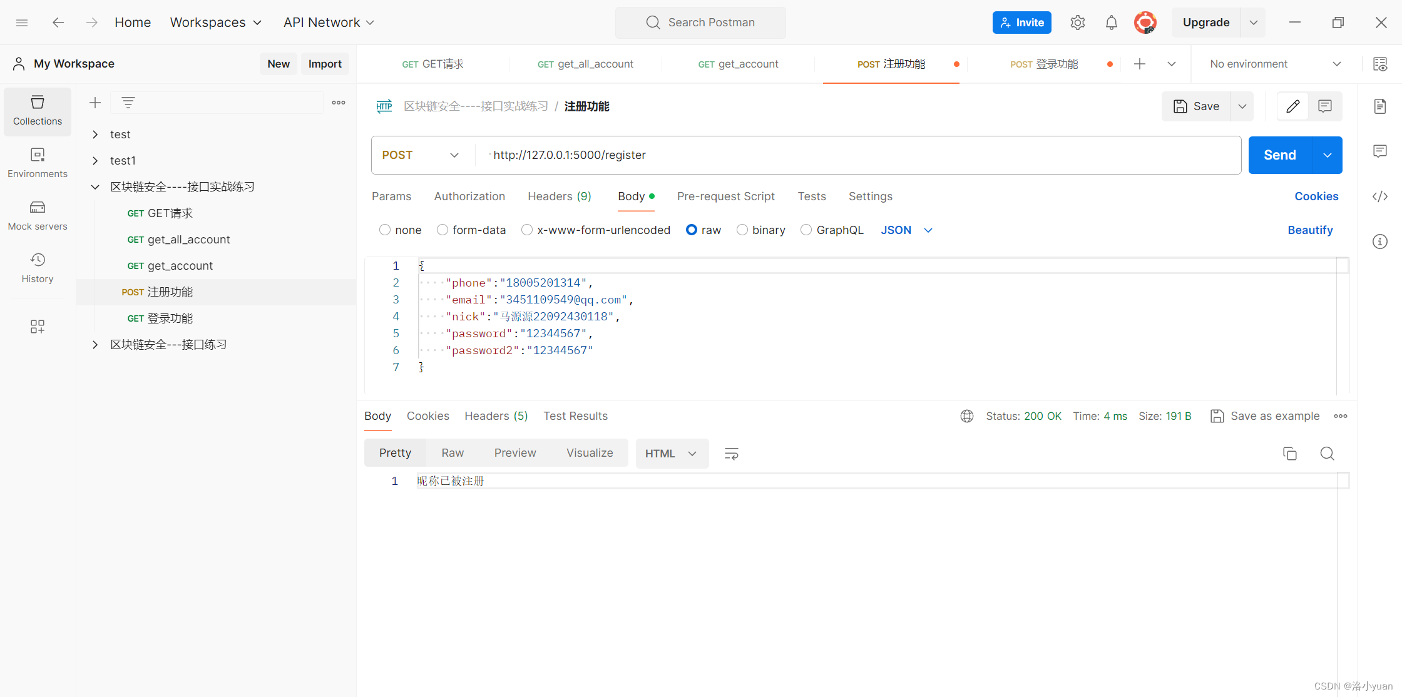Open the tab list chevron
The image size is (1402, 697).
1172,64
